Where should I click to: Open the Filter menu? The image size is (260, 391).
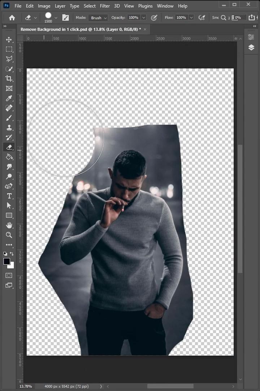[105, 6]
